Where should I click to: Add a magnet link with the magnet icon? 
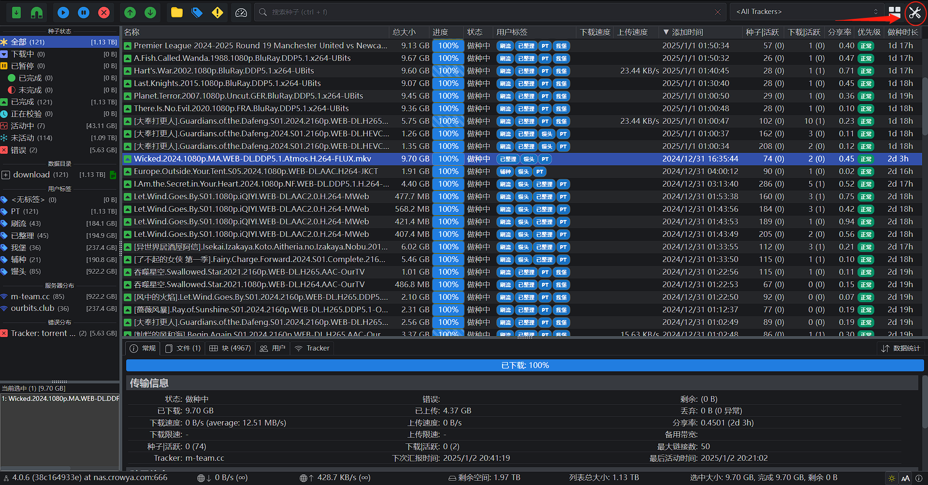tap(37, 12)
